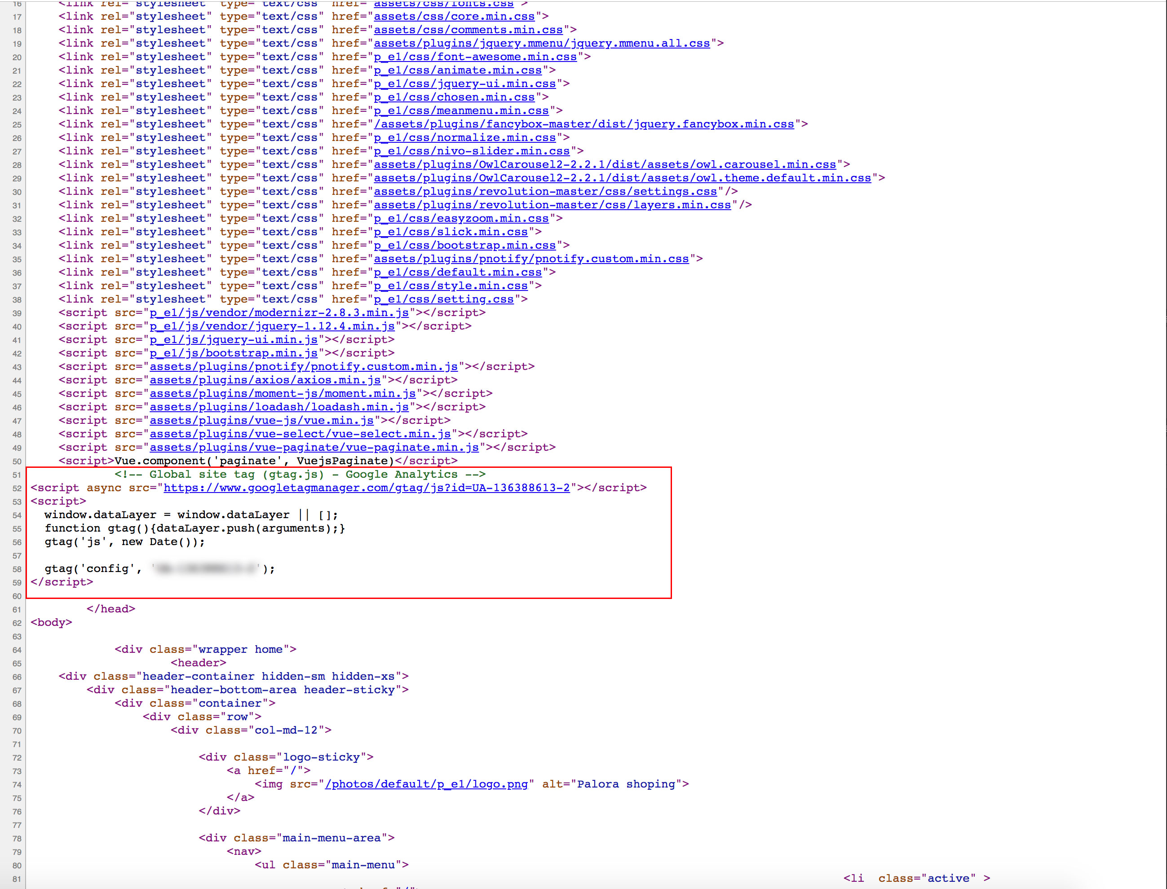1167x889 pixels.
Task: Click the easyzoom.min.css stylesheet link
Action: coord(460,218)
